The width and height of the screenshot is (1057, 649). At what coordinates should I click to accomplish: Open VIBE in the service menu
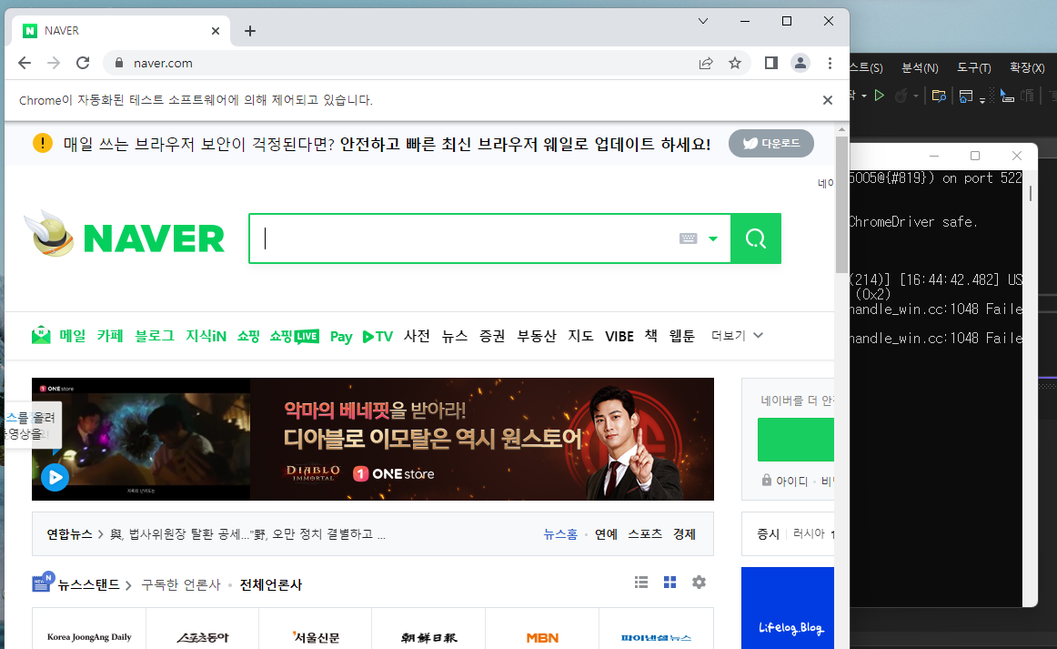tap(619, 336)
